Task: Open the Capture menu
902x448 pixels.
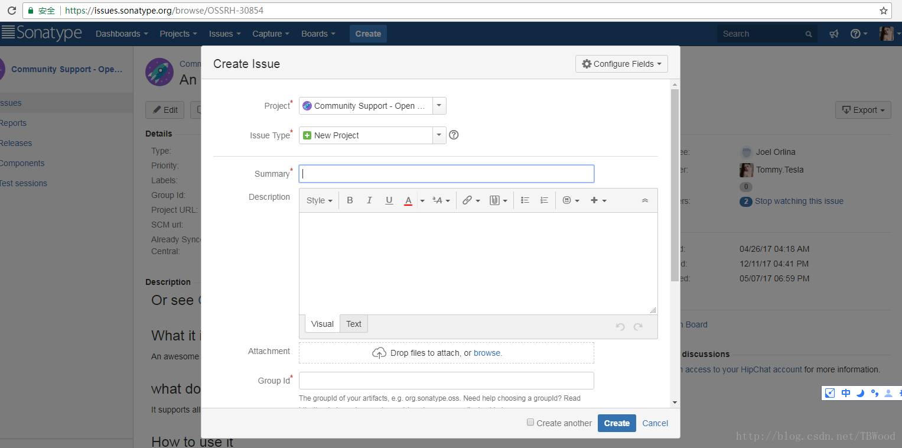Action: tap(271, 34)
